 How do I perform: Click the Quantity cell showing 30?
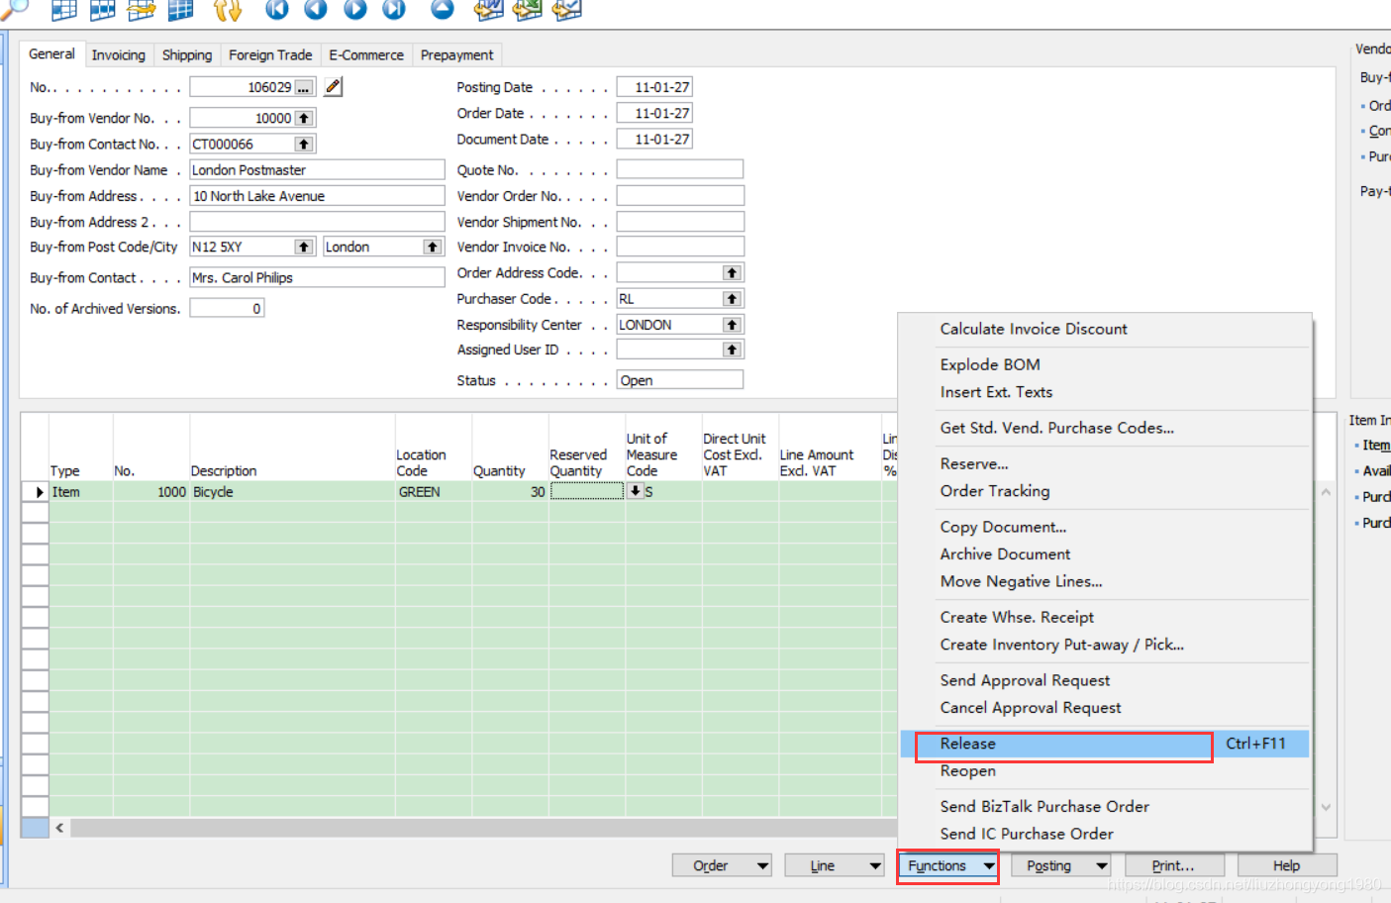coord(510,492)
